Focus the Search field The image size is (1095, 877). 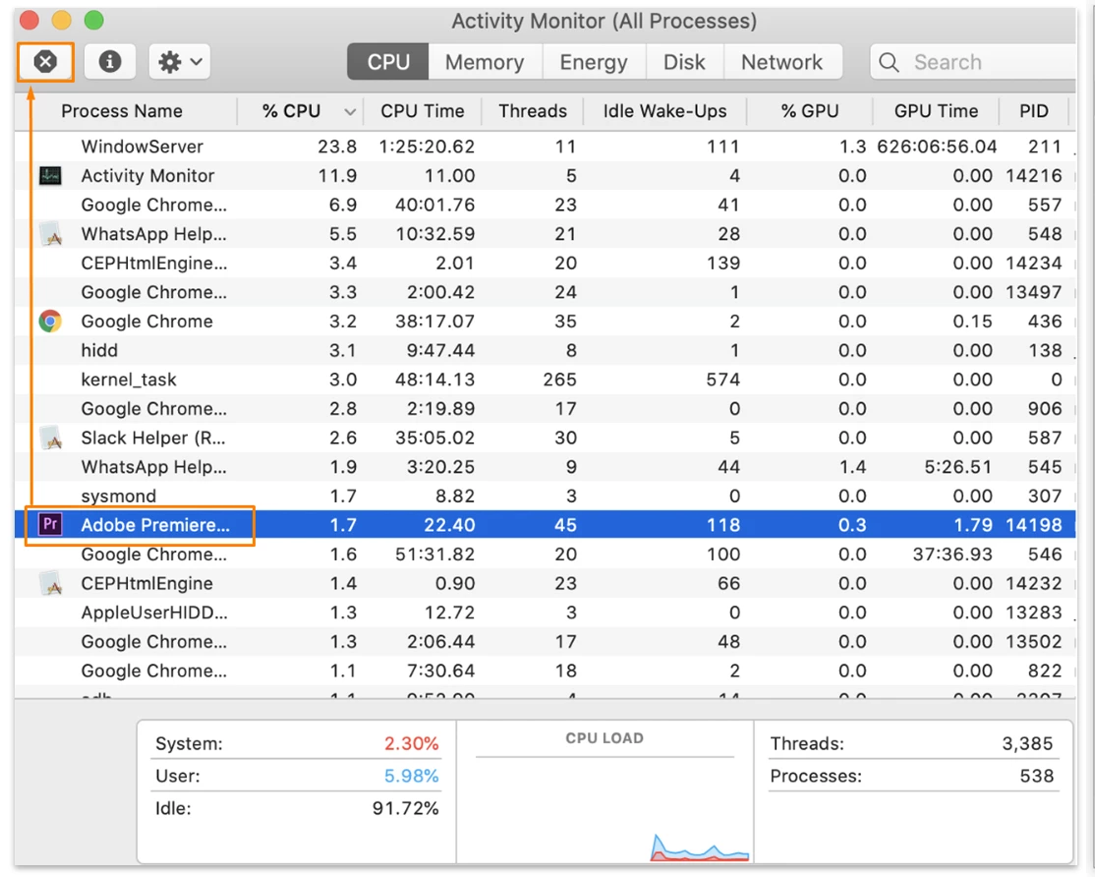click(x=973, y=62)
